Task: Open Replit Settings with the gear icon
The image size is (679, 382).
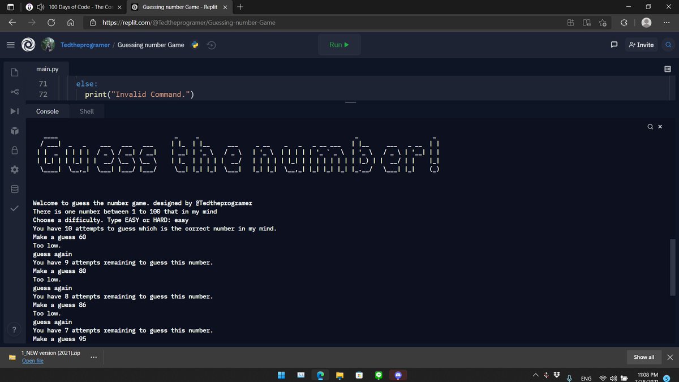Action: 14,169
